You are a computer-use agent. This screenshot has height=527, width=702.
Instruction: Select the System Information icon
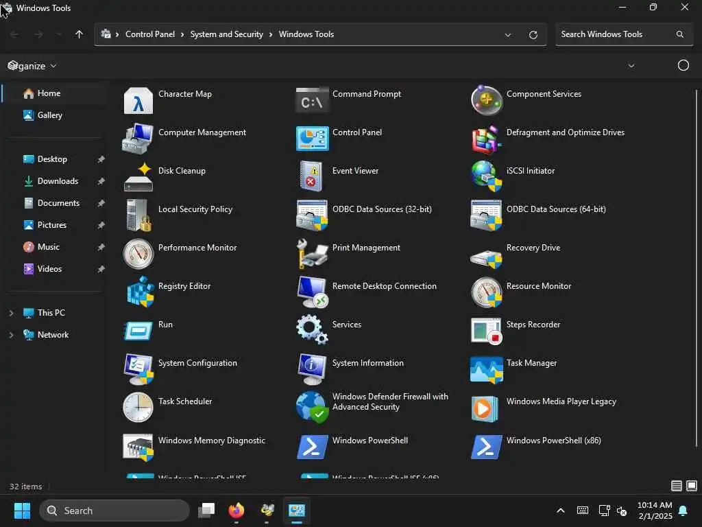pyautogui.click(x=312, y=369)
